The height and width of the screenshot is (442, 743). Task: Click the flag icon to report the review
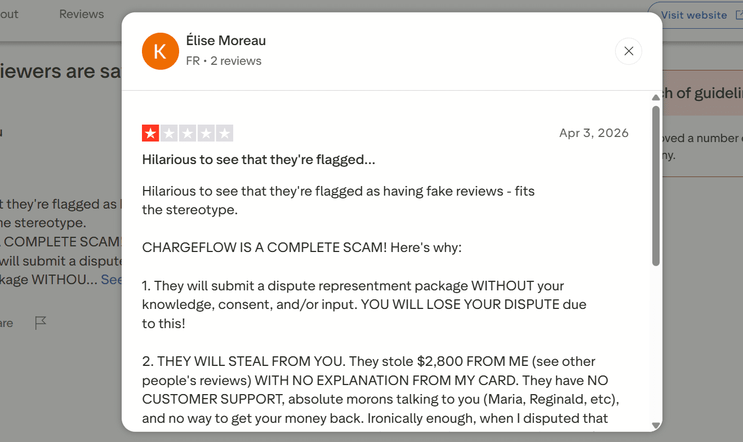pyautogui.click(x=40, y=322)
